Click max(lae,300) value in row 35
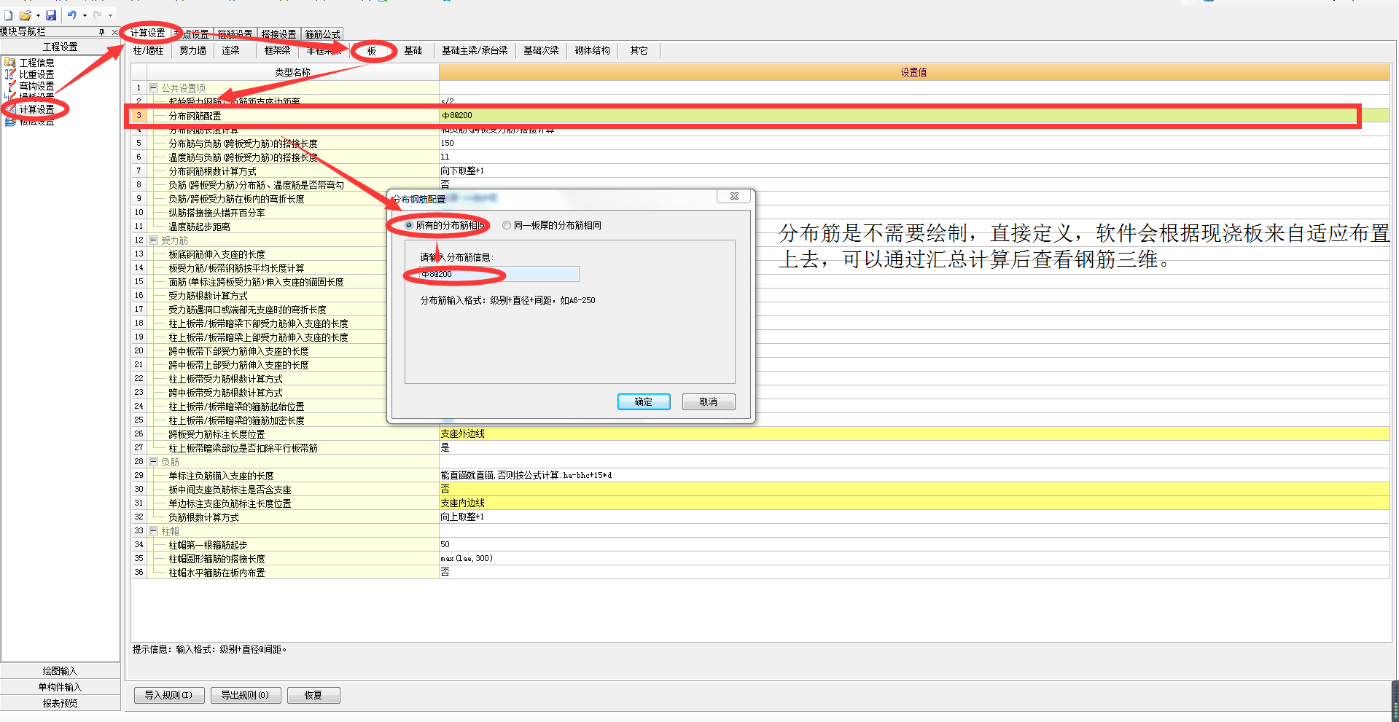This screenshot has height=722, width=1399. point(467,558)
